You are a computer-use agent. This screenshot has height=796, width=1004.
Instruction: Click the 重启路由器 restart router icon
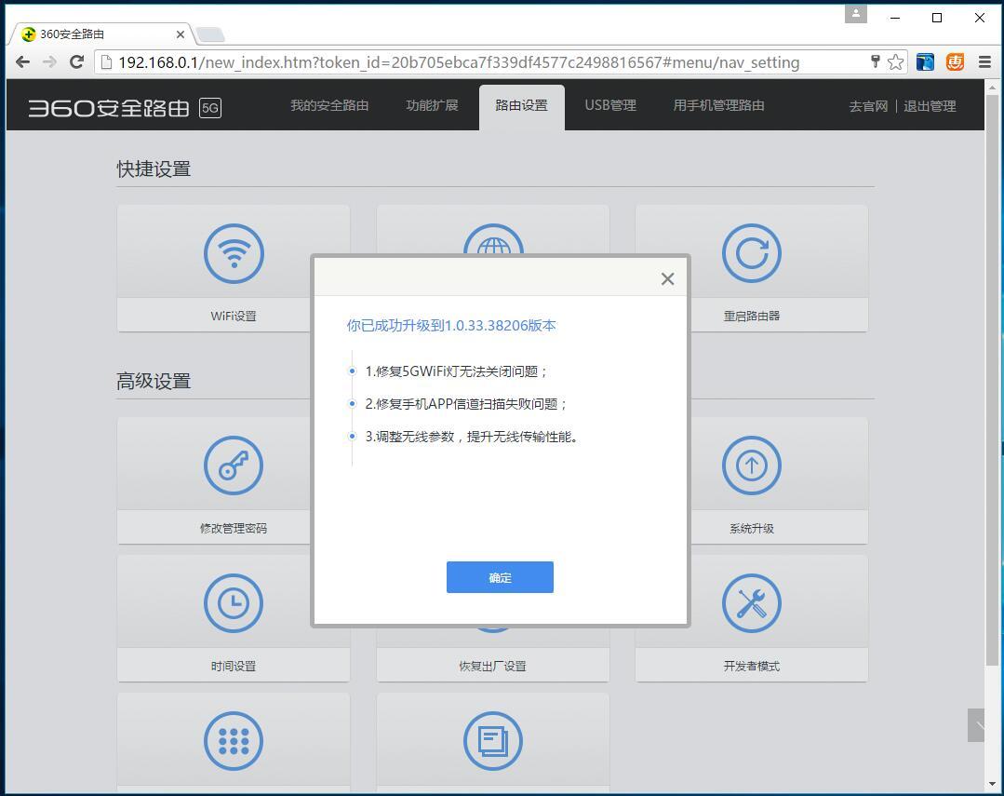[751, 252]
